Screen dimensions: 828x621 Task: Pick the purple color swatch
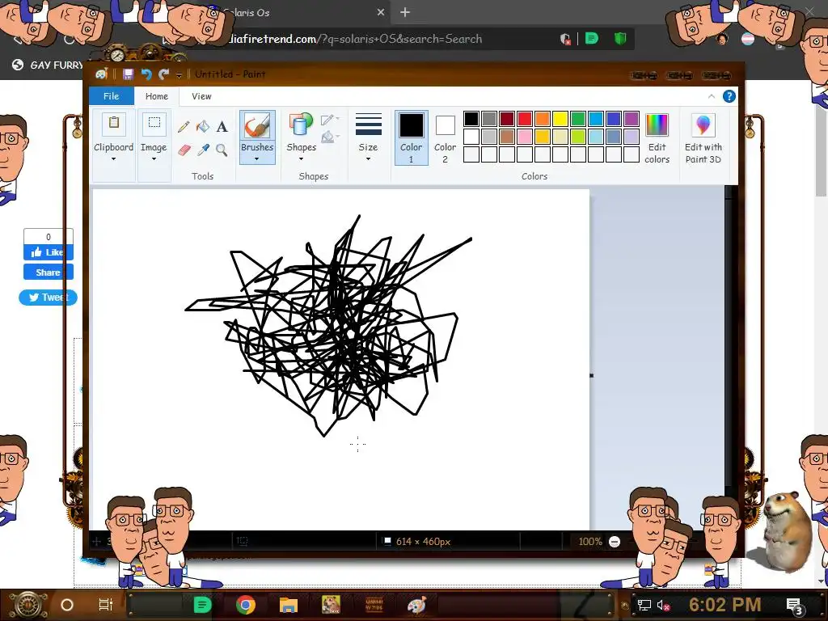631,119
